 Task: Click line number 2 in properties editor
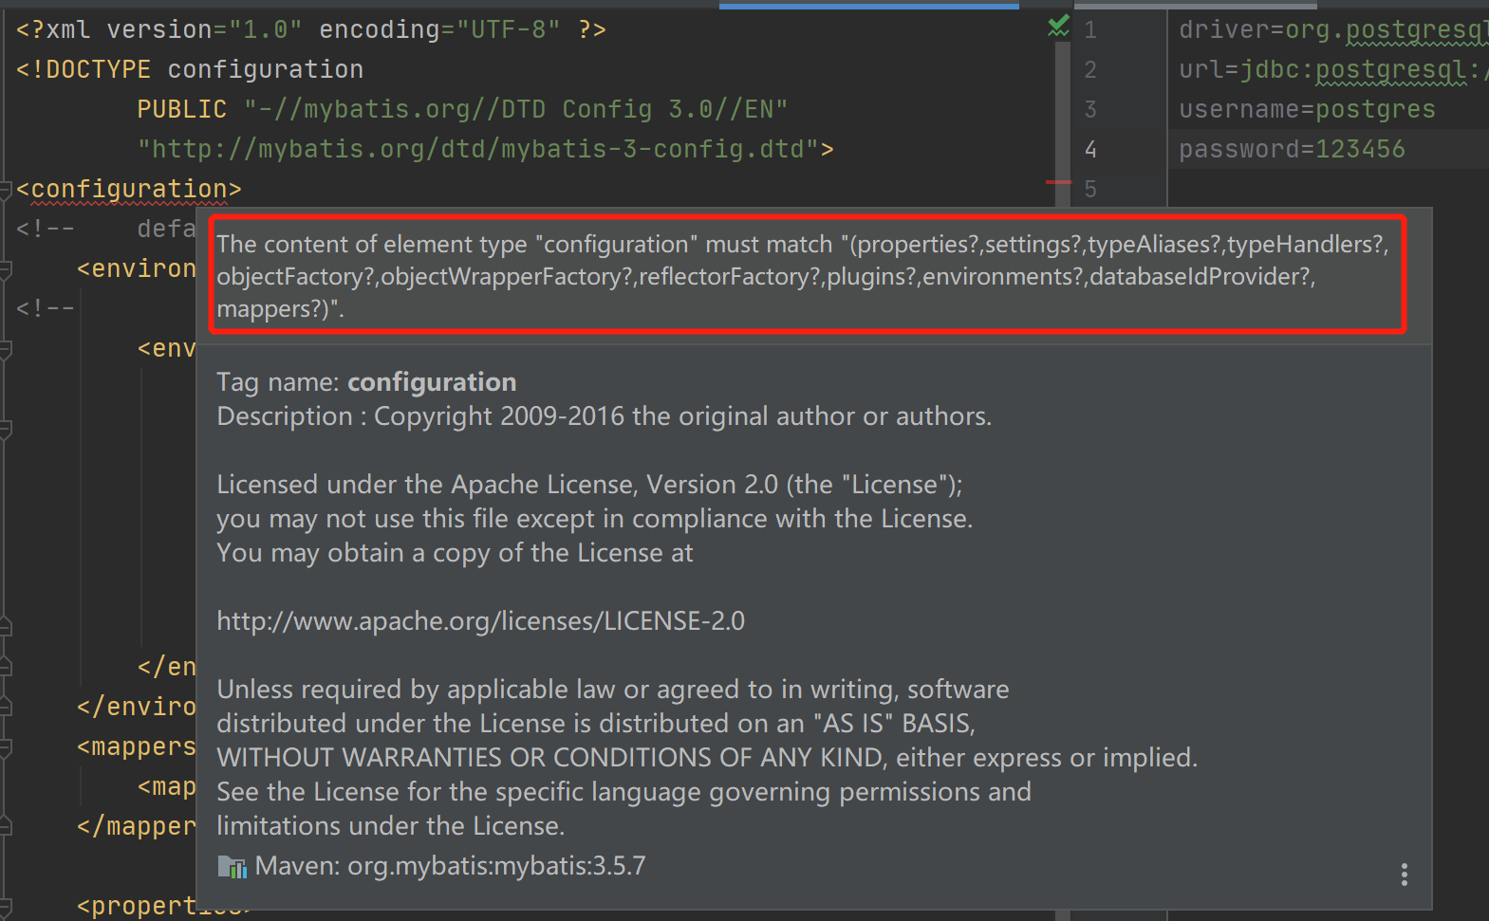pyautogui.click(x=1090, y=70)
